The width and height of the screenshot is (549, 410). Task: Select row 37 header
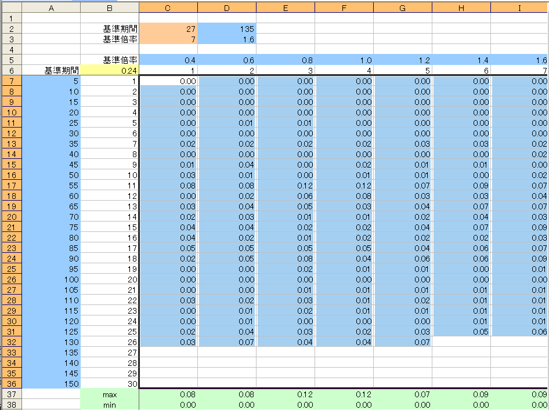point(12,394)
